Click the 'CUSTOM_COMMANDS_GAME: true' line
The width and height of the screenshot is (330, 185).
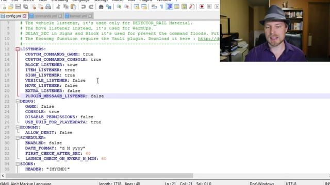(59, 54)
